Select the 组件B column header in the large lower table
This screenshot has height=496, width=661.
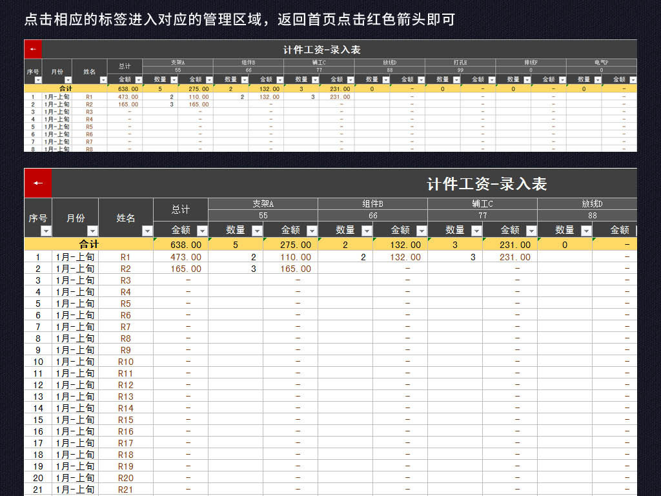[372, 203]
